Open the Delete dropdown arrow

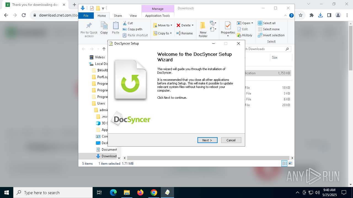tap(192, 25)
